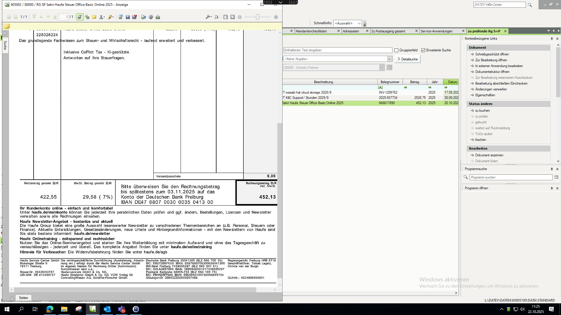Image resolution: width=561 pixels, height=315 pixels.
Task: Toggle the text selection tool button
Action: tap(80, 17)
